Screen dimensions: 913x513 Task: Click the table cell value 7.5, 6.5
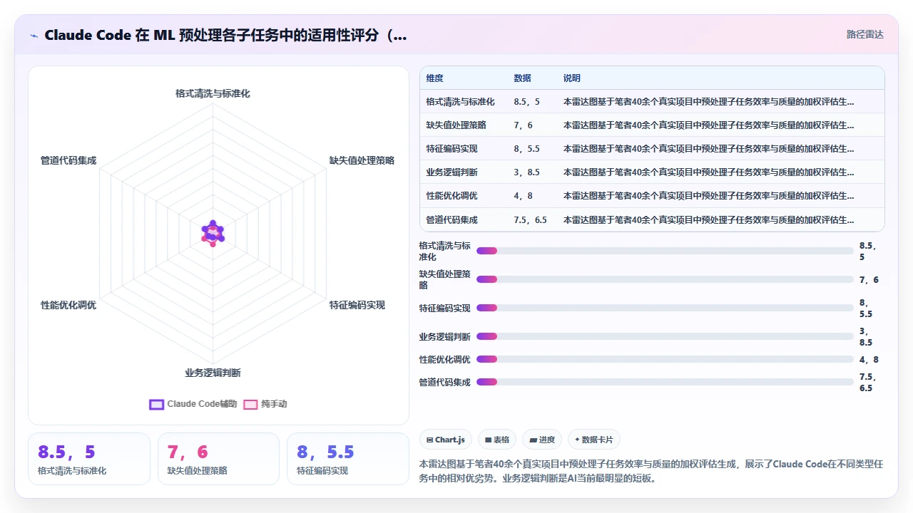[530, 219]
